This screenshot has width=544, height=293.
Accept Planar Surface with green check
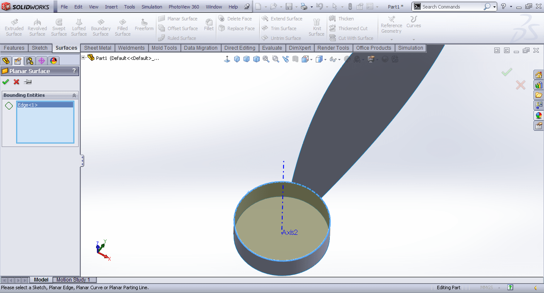pos(6,82)
